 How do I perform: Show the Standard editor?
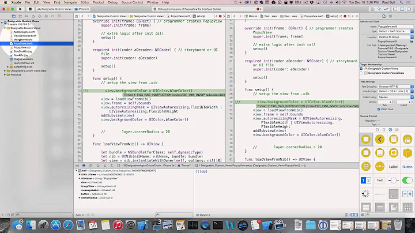tap(372, 9)
